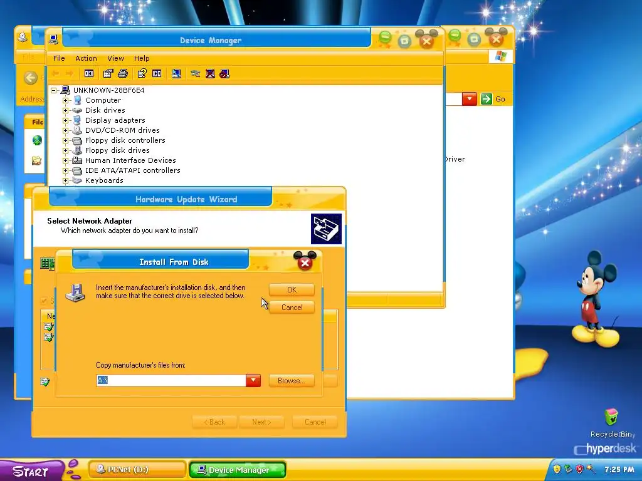642x481 pixels.
Task: Click the green network adapter tray icon
Action: (x=568, y=468)
